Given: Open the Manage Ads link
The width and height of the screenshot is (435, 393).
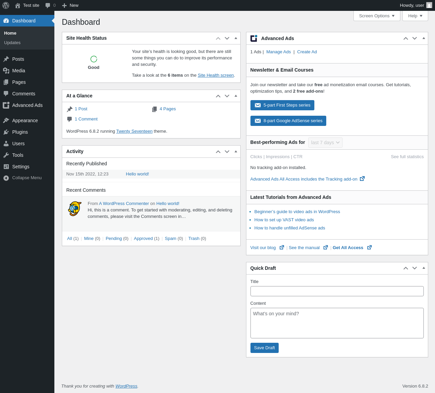Looking at the screenshot, I should [279, 52].
